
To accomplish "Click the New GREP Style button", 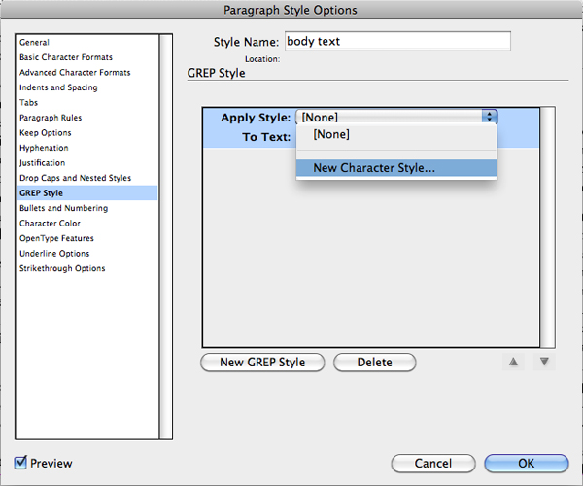I will (262, 363).
